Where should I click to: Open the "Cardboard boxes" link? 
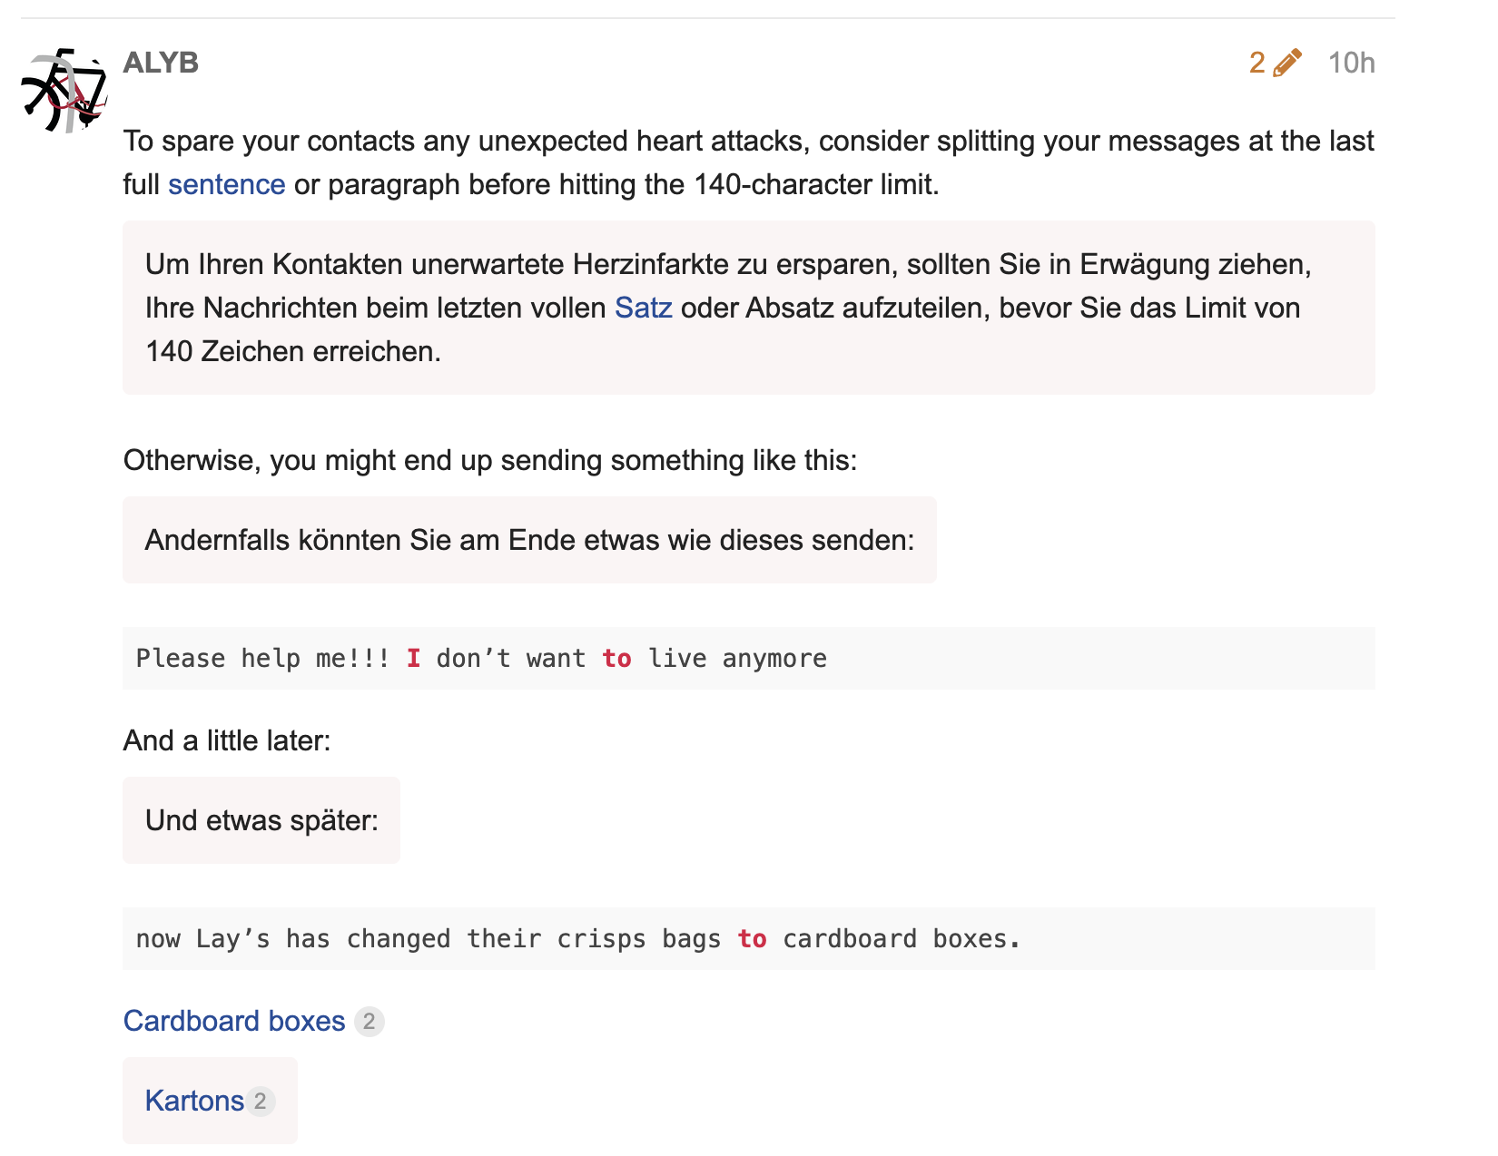click(234, 1022)
